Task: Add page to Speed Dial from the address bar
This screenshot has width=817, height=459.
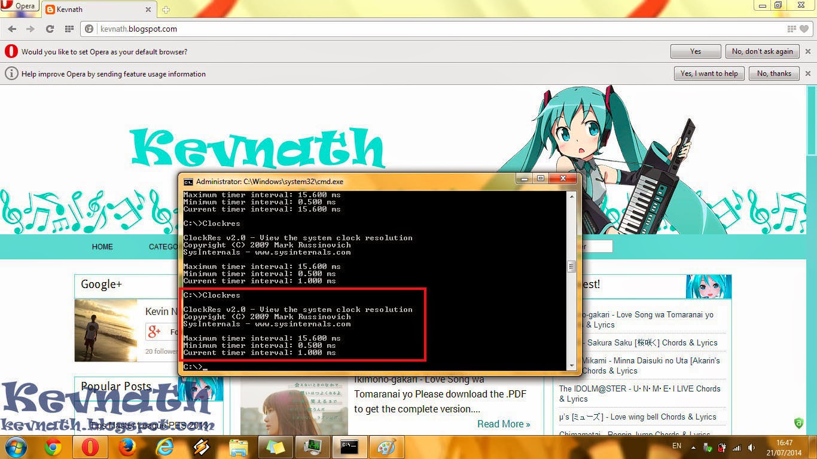Action: [791, 29]
